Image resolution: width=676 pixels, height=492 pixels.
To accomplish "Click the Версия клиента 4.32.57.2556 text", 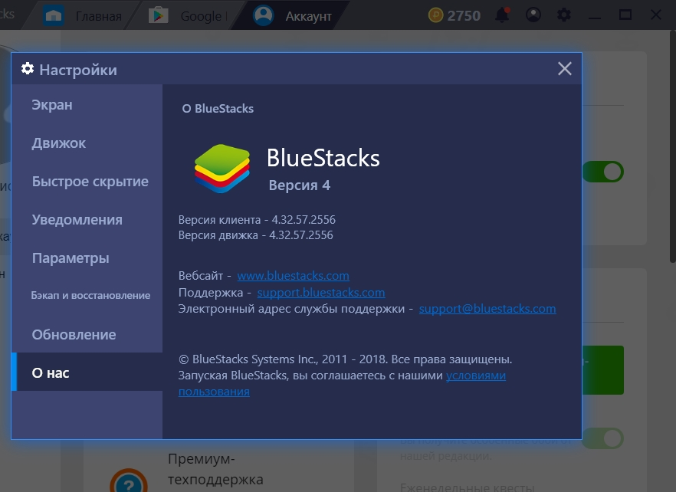I will point(257,219).
